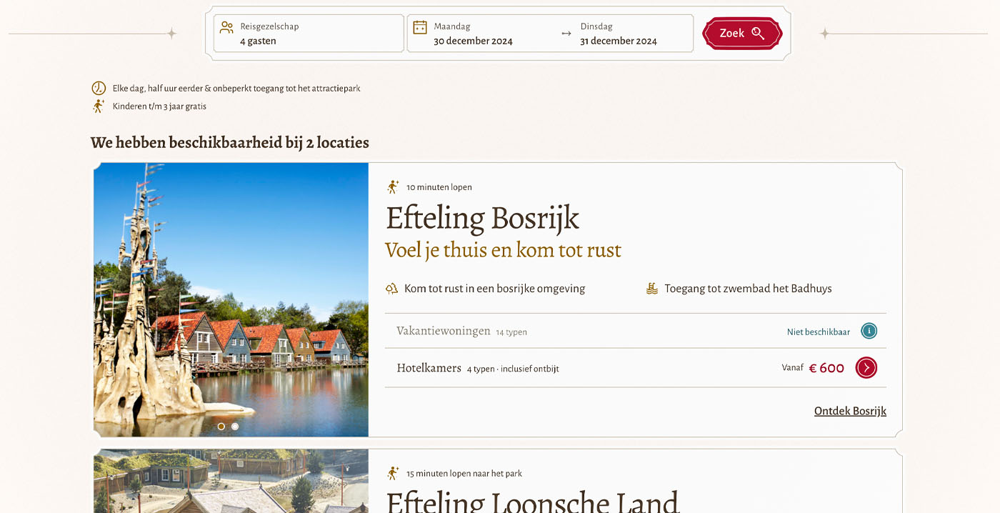Image resolution: width=1000 pixels, height=513 pixels.
Task: Click the clock icon beside early park access
Action: [x=99, y=89]
